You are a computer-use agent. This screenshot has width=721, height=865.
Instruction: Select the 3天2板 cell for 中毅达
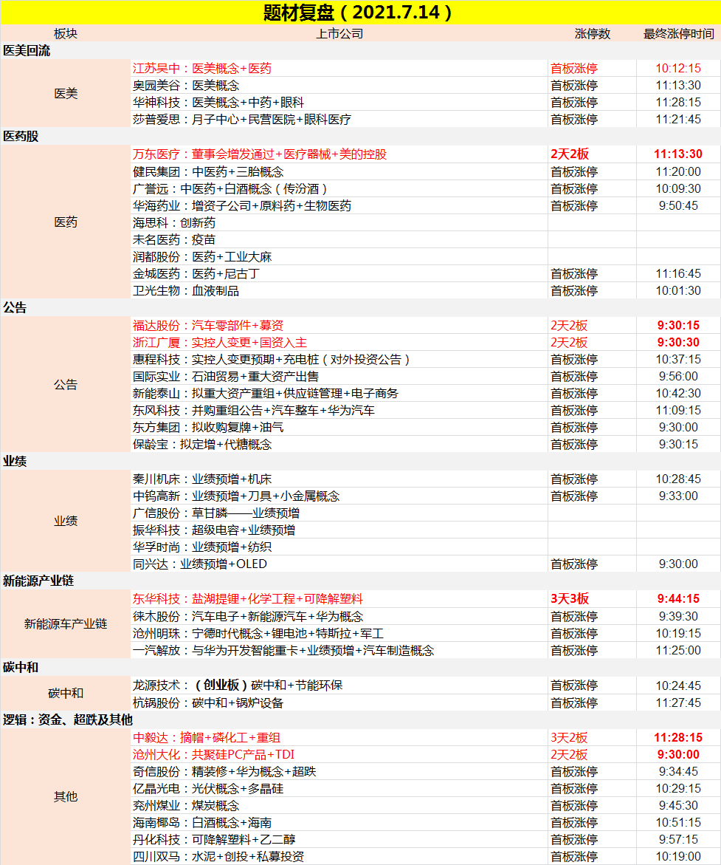tap(592, 738)
